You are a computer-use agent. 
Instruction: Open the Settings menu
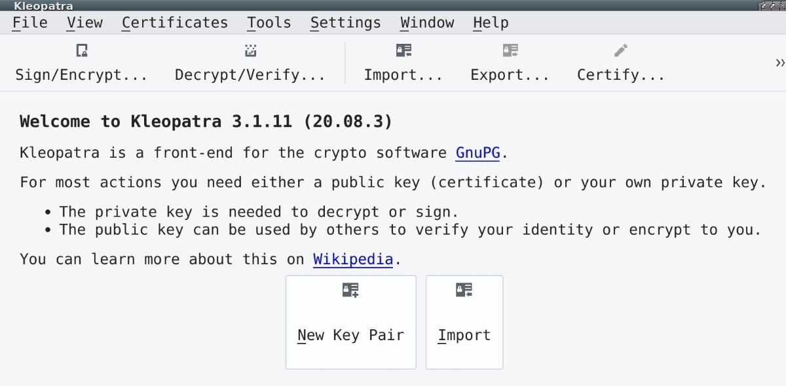click(346, 23)
